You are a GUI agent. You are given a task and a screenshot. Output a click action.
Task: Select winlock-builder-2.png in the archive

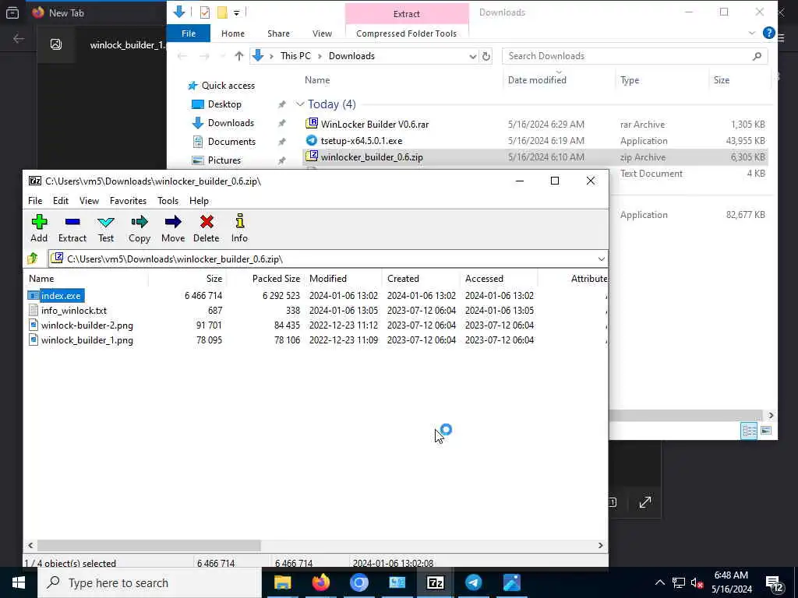87,325
